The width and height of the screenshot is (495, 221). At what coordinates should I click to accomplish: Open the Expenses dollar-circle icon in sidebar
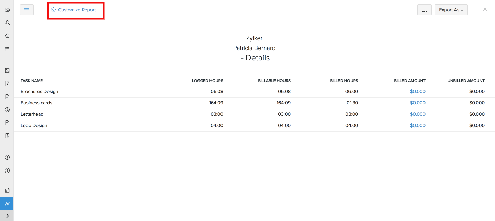pyautogui.click(x=7, y=157)
